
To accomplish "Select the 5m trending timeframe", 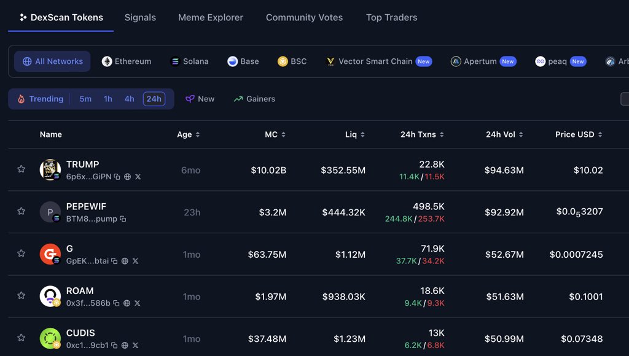I will pyautogui.click(x=85, y=99).
